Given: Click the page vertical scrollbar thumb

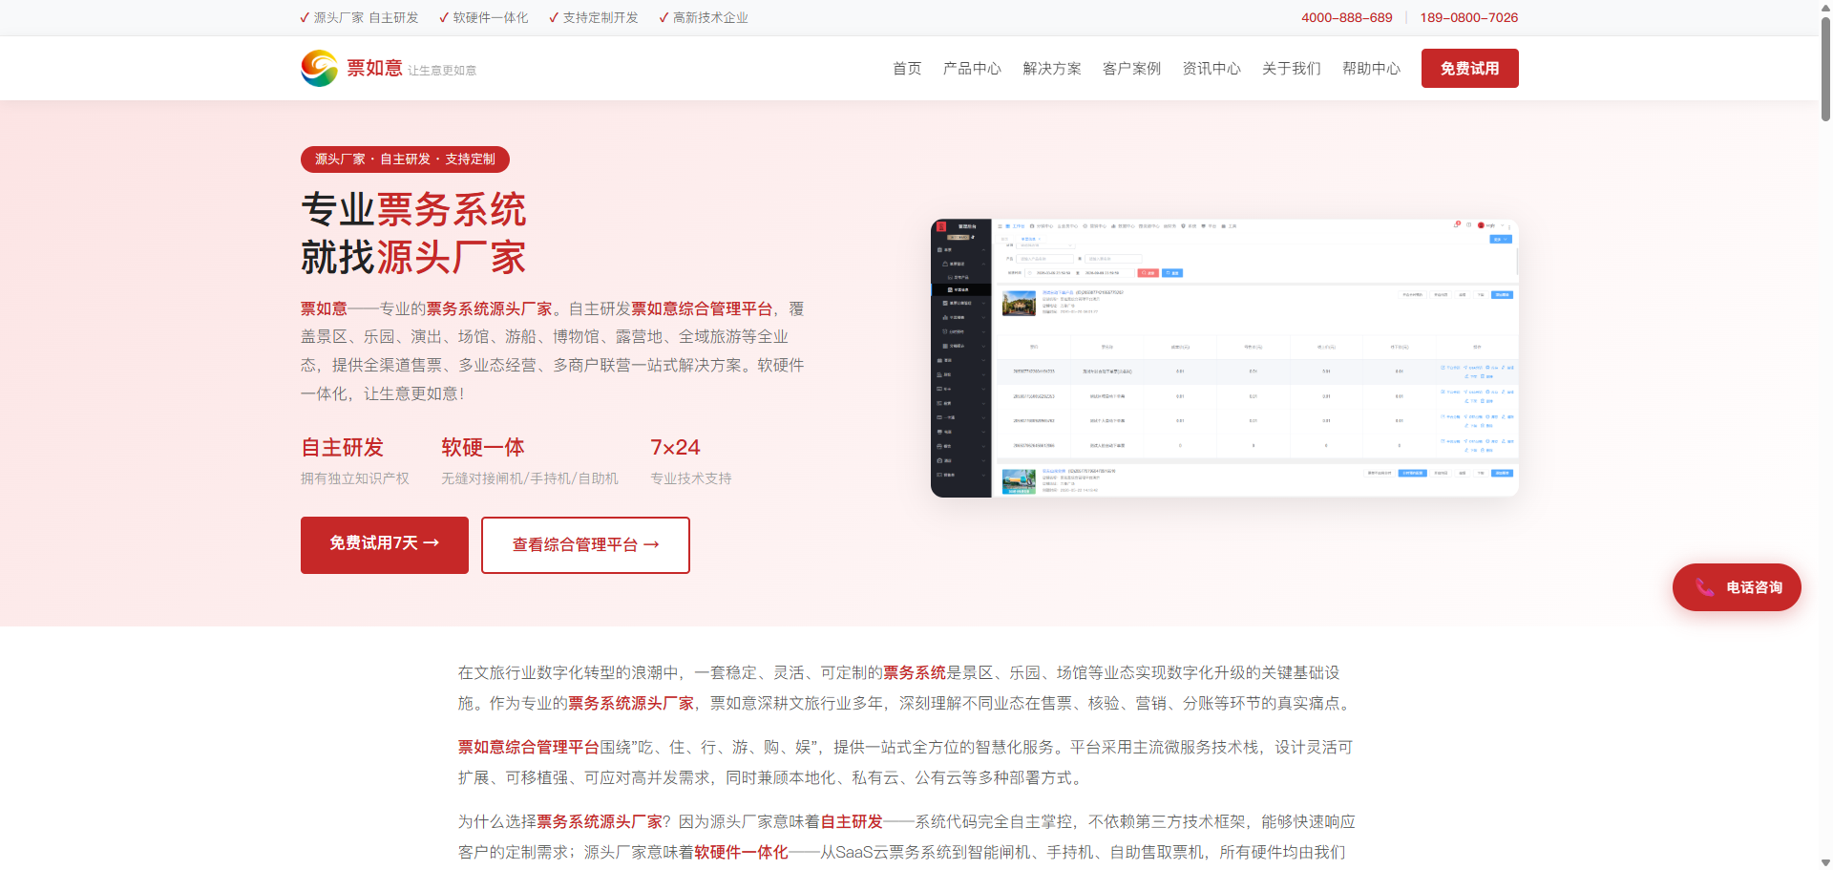Looking at the screenshot, I should (x=1825, y=69).
